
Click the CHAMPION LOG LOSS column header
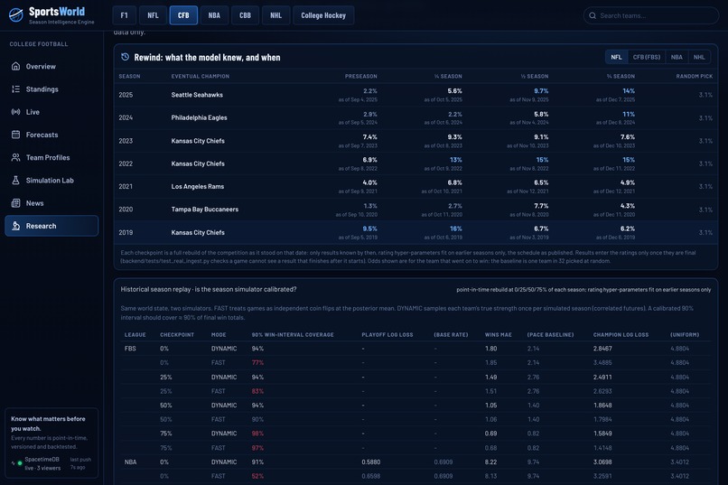(621, 335)
